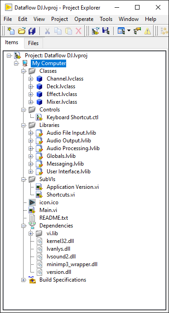169x313 pixels.
Task: Click the Open Project folder icon
Action: tap(21, 31)
